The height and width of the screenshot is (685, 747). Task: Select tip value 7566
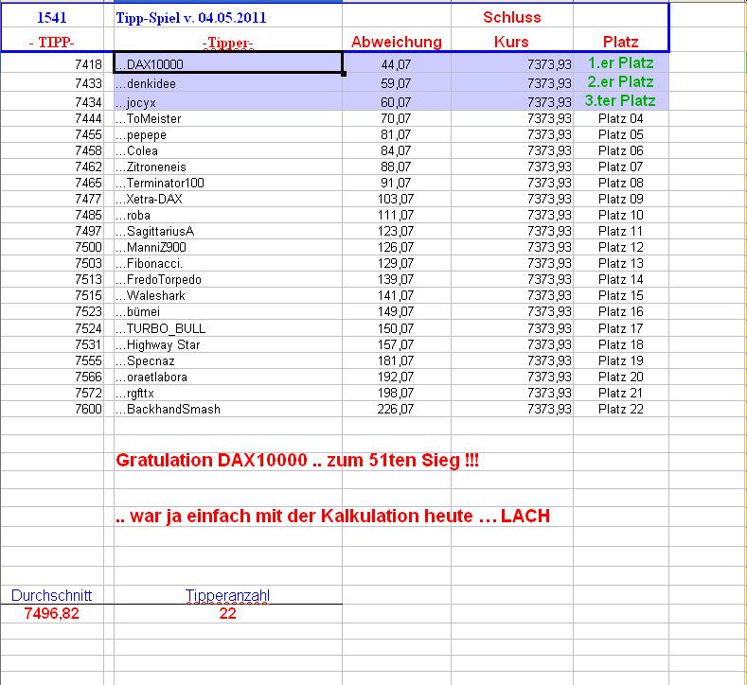tap(52, 377)
